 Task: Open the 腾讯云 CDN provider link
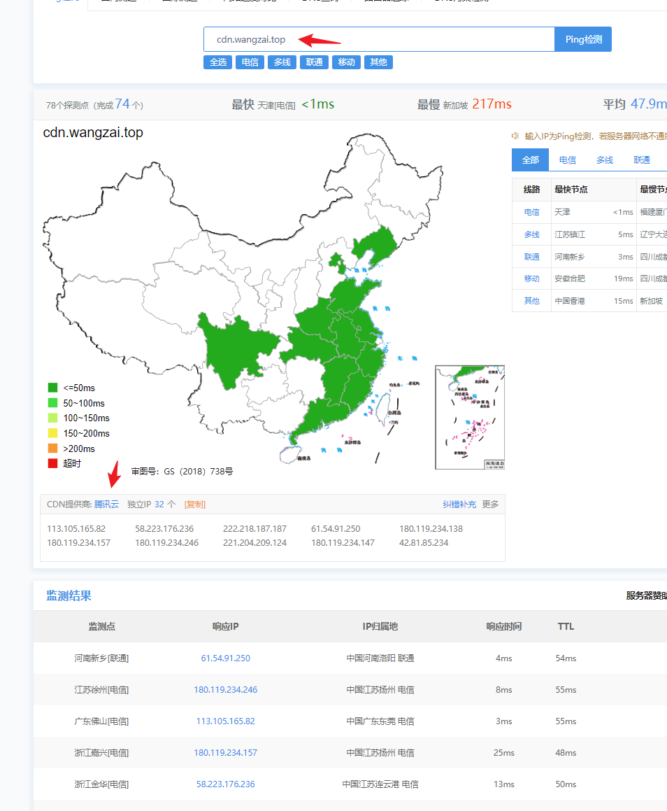(x=106, y=504)
